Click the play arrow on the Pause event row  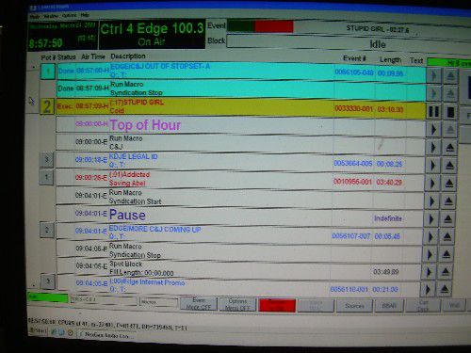pyautogui.click(x=431, y=218)
